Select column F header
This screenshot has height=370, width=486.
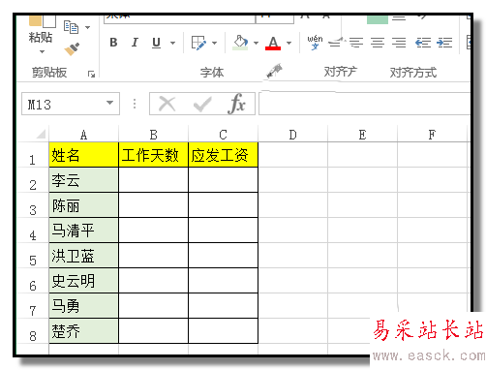point(432,135)
